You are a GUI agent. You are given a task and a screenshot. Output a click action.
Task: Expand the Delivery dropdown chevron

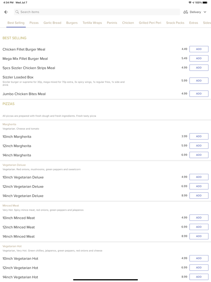pos(205,12)
